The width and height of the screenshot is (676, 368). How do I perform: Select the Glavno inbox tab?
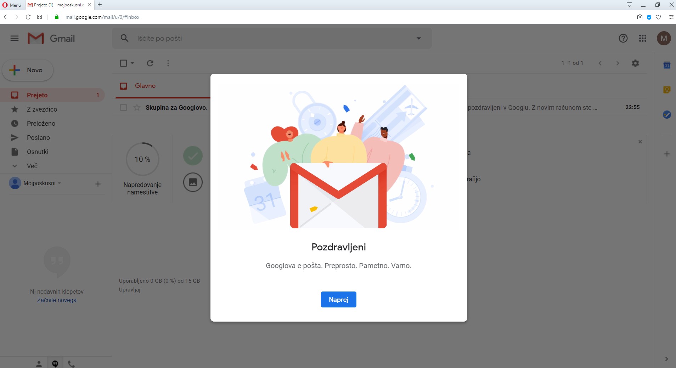coord(145,86)
